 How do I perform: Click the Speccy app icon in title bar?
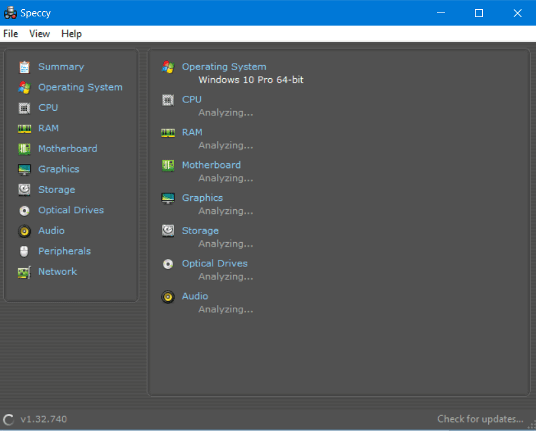click(x=10, y=13)
